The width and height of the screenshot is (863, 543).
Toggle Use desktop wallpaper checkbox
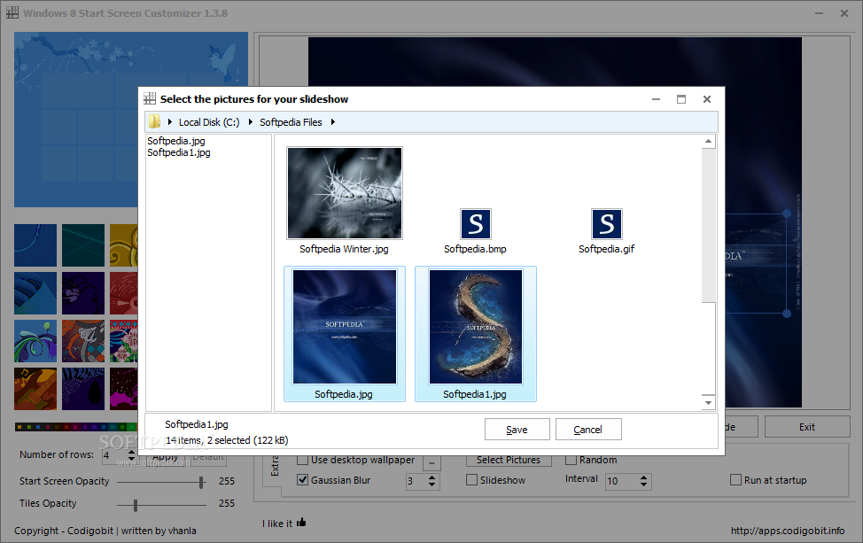303,460
